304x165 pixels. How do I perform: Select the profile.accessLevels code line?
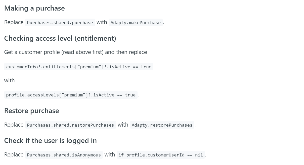coord(71,95)
